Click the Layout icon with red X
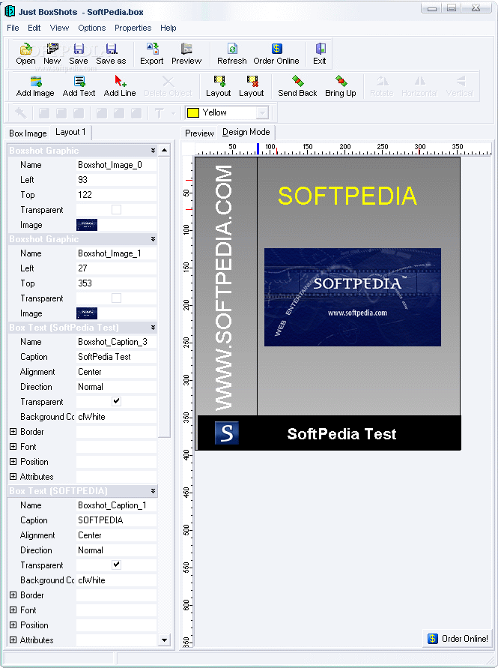The width and height of the screenshot is (498, 668). [252, 86]
